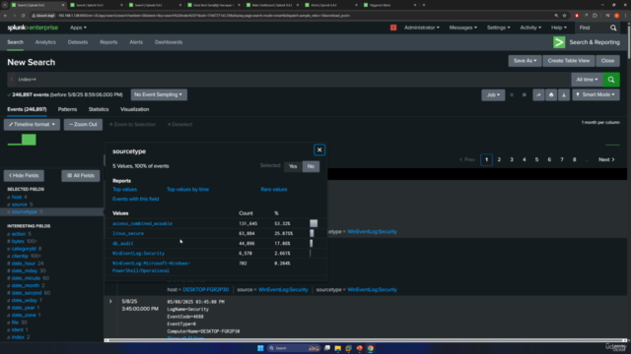Open Chrome from taskbar
Image resolution: width=631 pixels, height=354 pixels.
pos(371,348)
